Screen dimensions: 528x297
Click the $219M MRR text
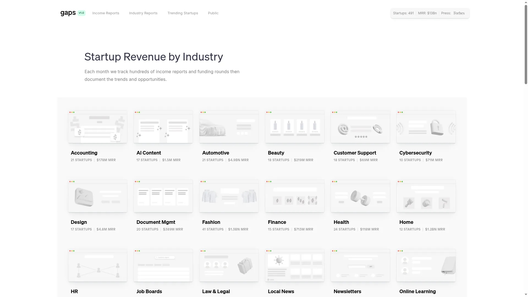click(x=304, y=160)
